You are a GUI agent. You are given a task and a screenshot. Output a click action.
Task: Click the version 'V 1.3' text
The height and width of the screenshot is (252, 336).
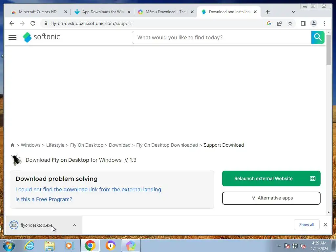coord(130,160)
